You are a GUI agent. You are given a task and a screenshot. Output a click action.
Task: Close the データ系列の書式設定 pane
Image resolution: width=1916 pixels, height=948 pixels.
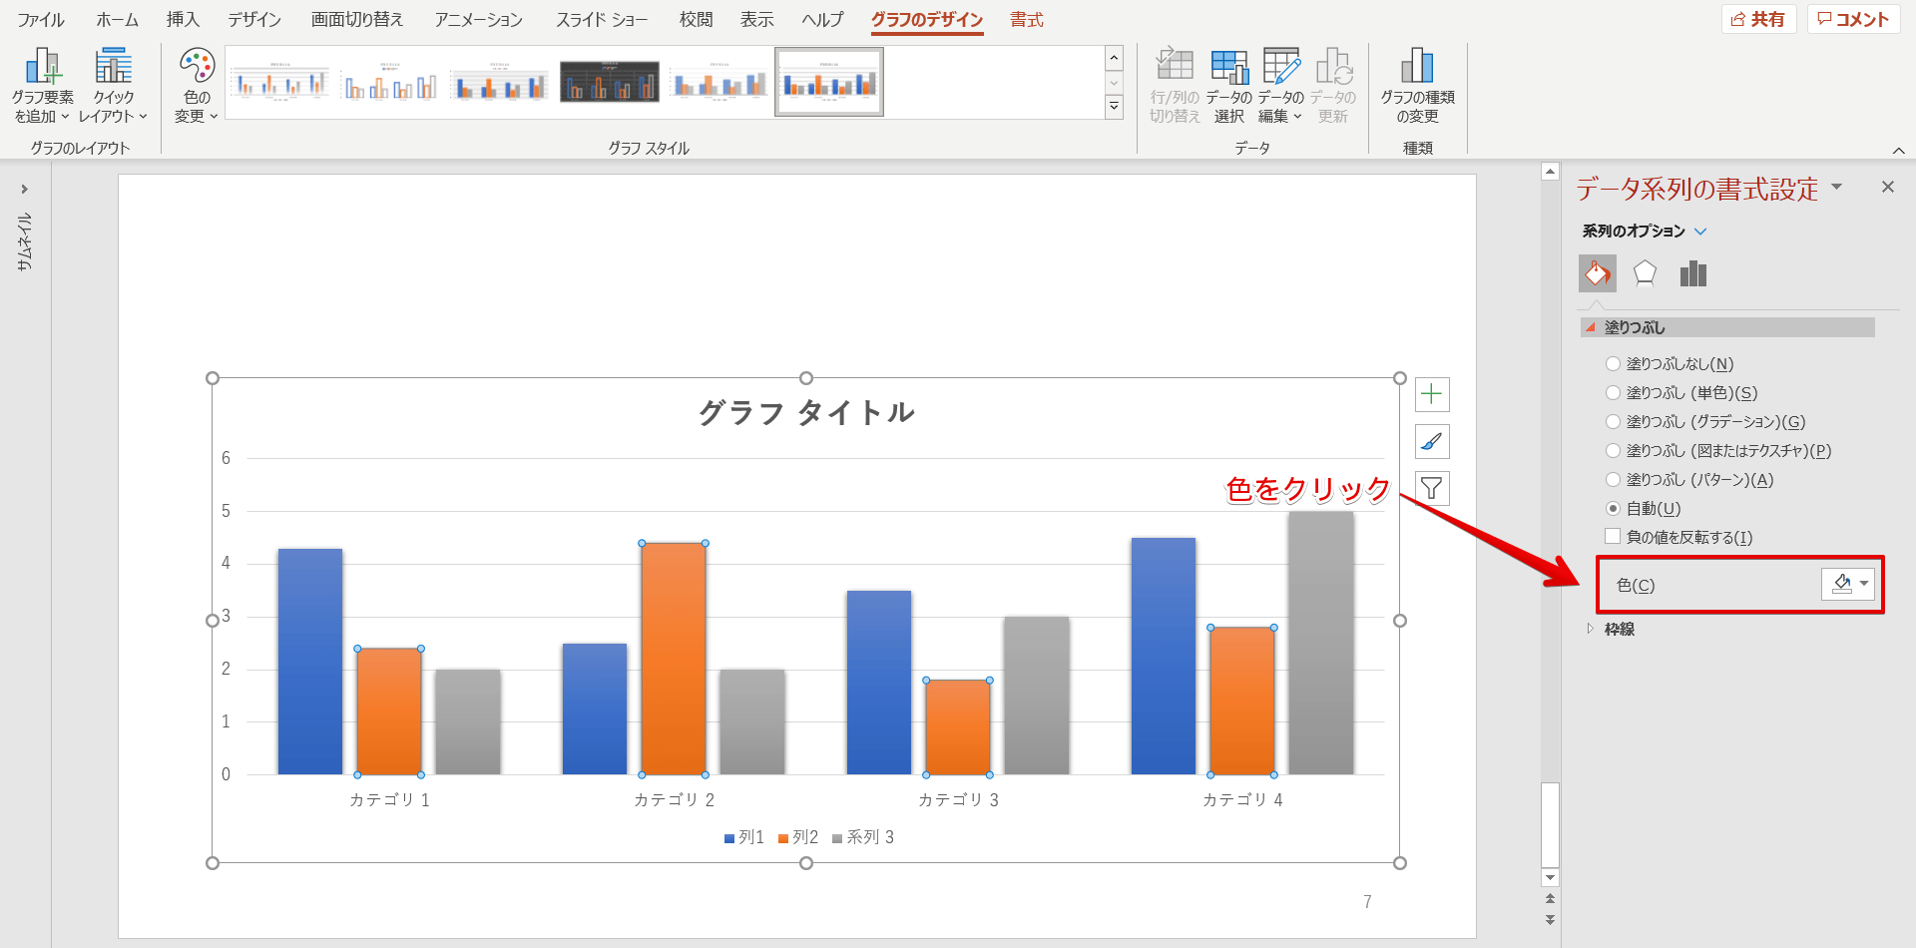tap(1887, 187)
